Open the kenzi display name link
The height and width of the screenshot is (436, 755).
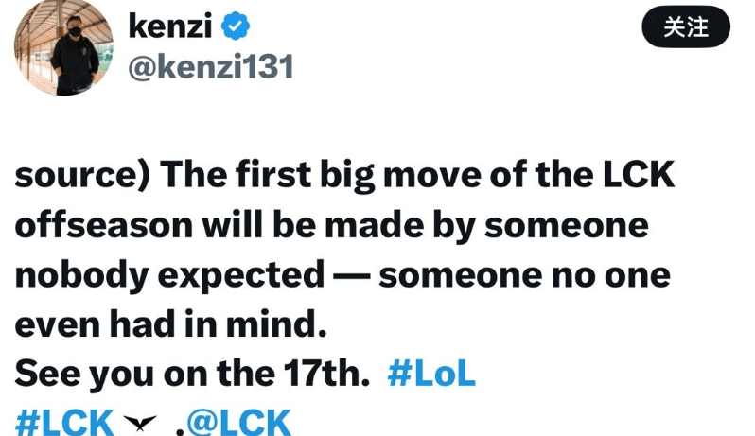pos(169,26)
